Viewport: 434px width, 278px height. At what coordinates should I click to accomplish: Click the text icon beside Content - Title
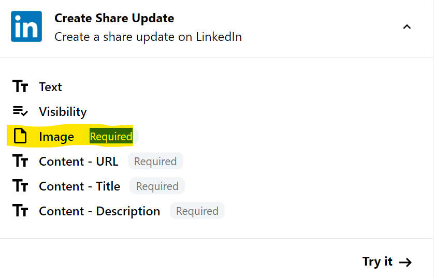pyautogui.click(x=20, y=186)
